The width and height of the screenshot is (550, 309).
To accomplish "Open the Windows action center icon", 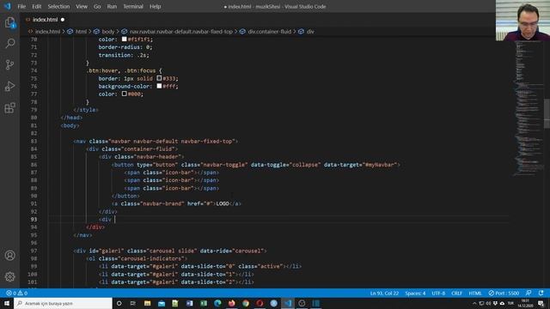I will point(541,303).
